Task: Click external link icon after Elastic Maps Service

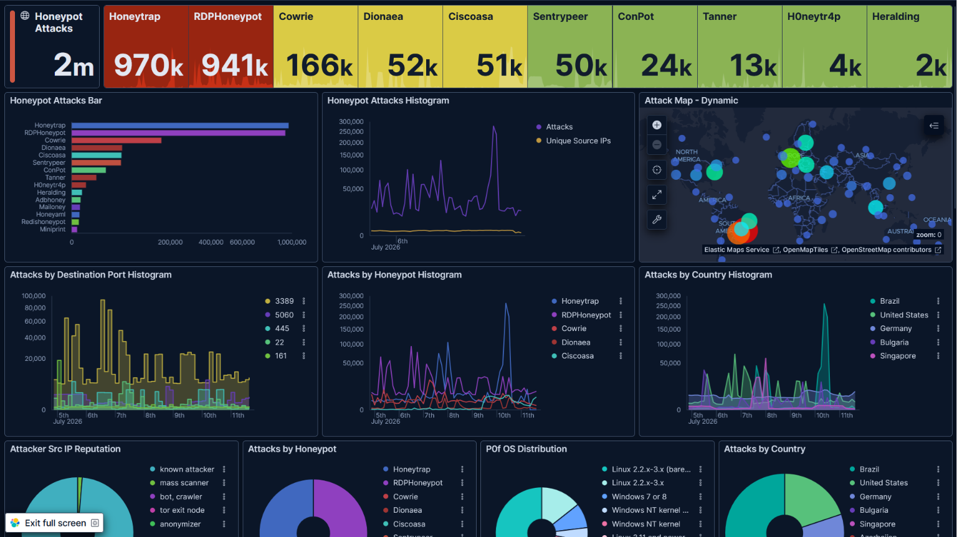Action: pyautogui.click(x=776, y=250)
